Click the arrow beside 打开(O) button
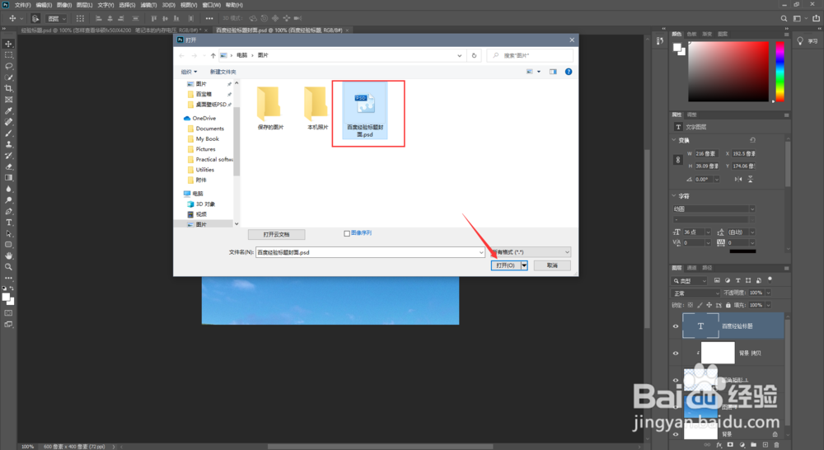The width and height of the screenshot is (824, 450). tap(524, 265)
